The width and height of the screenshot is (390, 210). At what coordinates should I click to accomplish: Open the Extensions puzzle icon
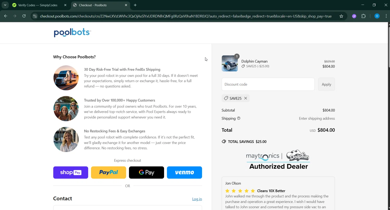363,16
